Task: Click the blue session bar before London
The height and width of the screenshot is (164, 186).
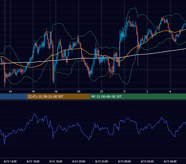Action: [x=13, y=96]
